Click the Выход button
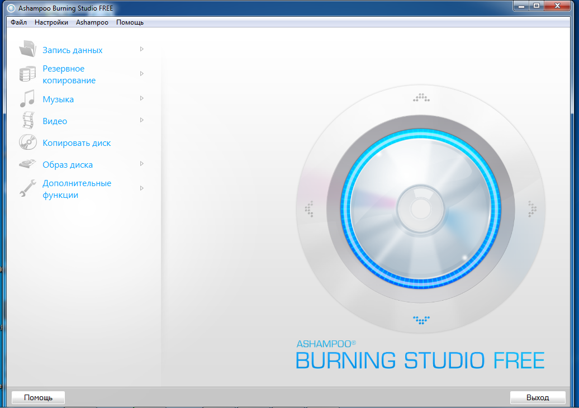Viewport: 579px width, 408px height. pos(538,398)
